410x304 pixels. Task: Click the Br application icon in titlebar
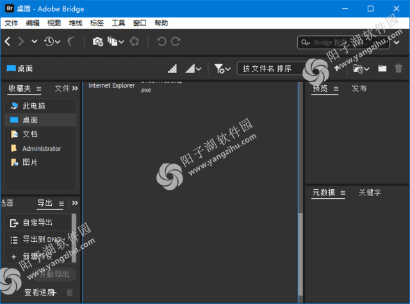(10, 8)
